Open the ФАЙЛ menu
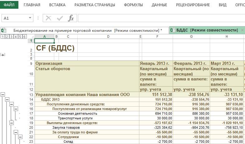Screen dimensions: 245x144 (9, 5)
